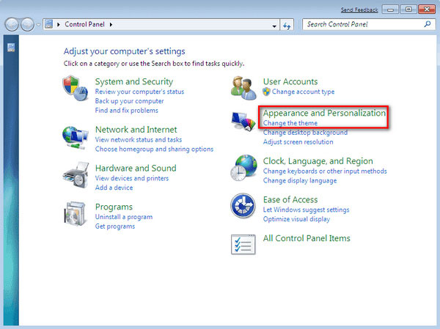
Task: Open All Control Panel Items checklist icon
Action: (x=243, y=245)
